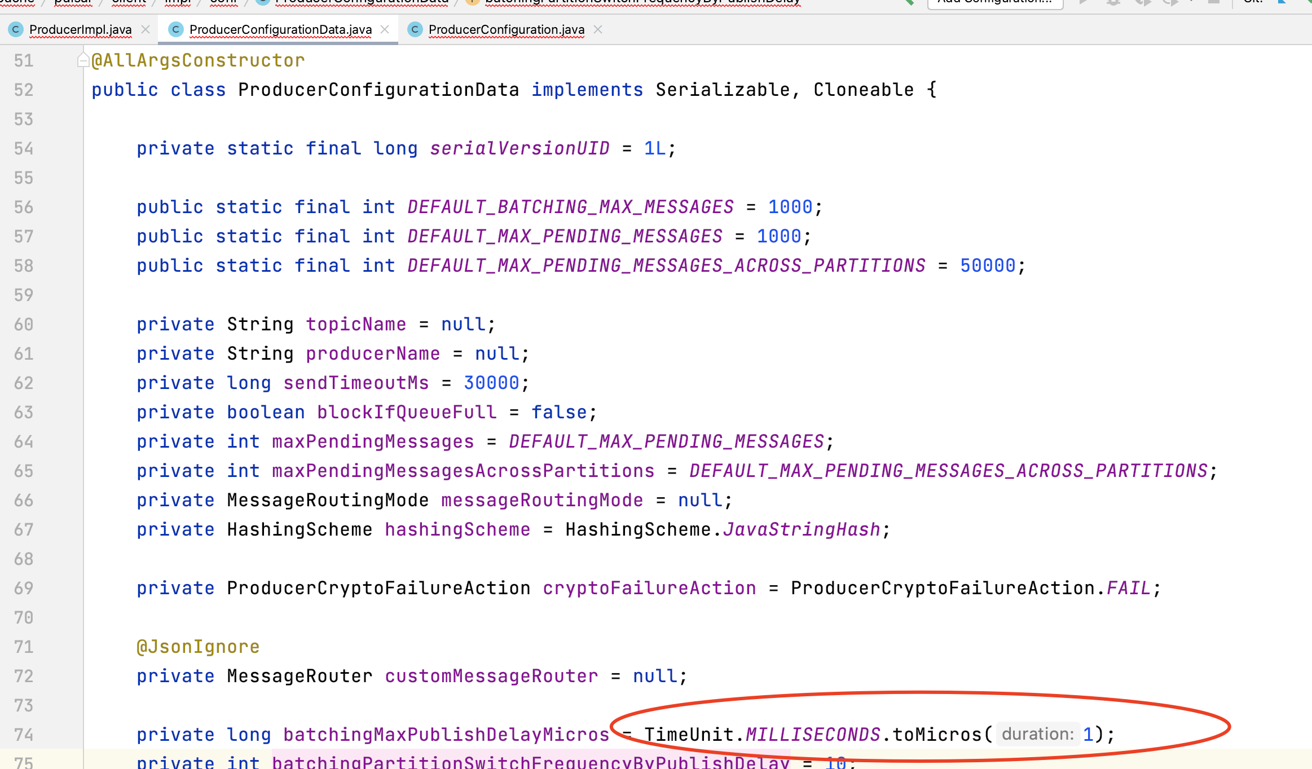Run the current configuration with the play icon
1312x769 pixels.
[1083, 3]
